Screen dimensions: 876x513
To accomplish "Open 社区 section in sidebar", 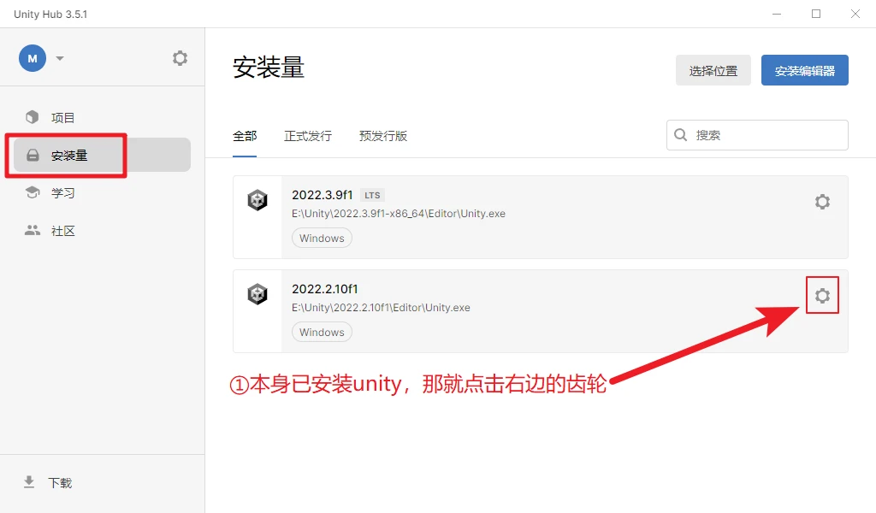I will pos(103,231).
